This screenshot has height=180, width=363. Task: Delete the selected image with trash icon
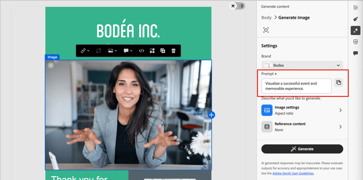[x=173, y=51]
